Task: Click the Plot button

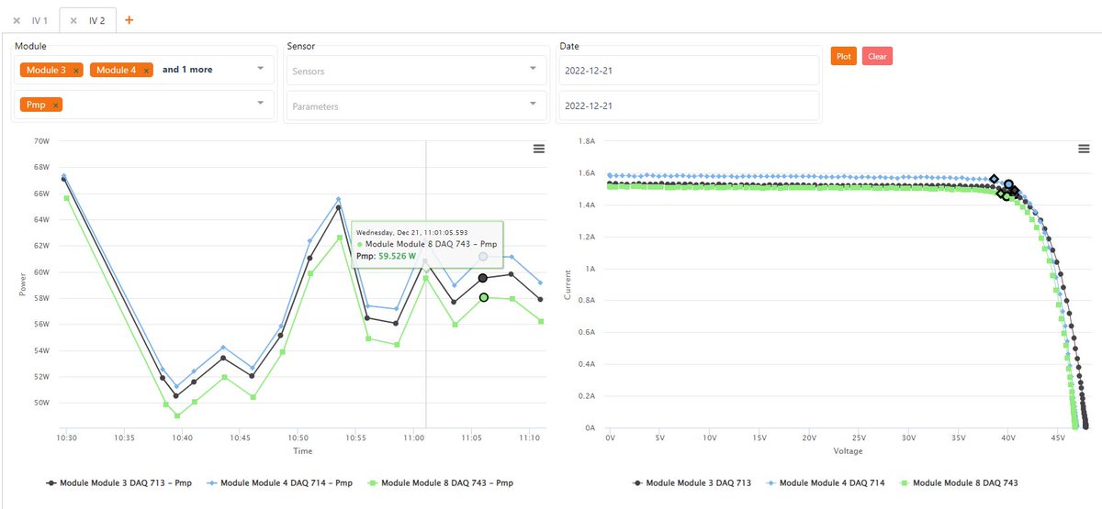Action: (x=843, y=56)
